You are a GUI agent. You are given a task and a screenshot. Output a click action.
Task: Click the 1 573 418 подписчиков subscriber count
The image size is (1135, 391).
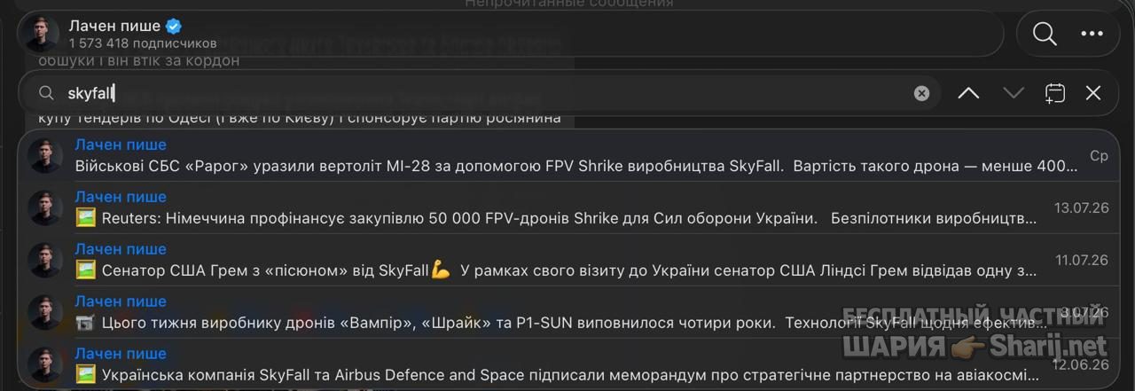143,43
